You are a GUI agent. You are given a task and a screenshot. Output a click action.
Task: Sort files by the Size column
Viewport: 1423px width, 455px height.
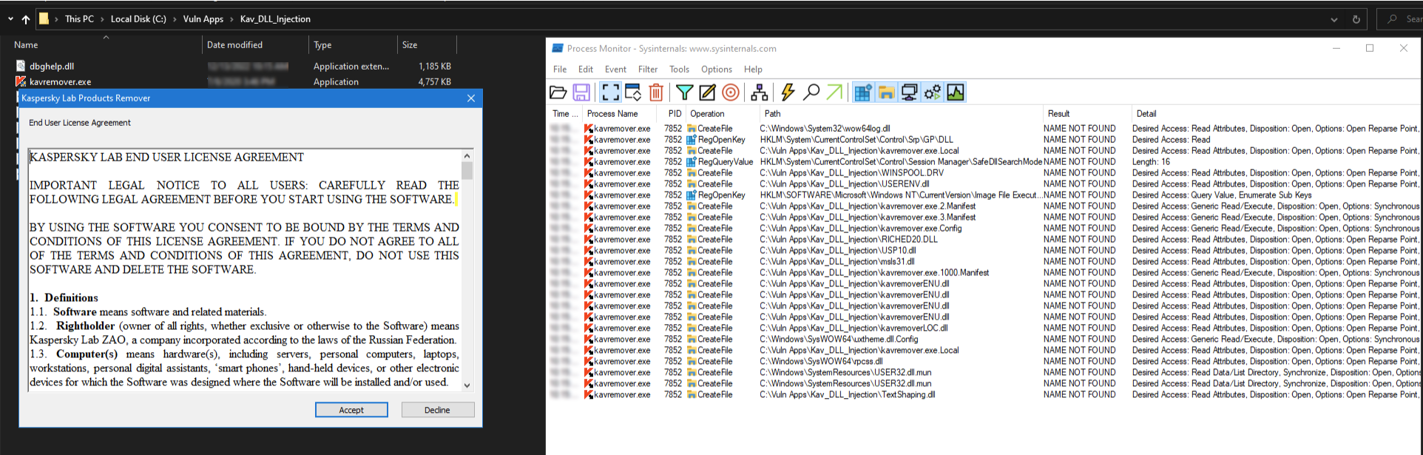point(427,45)
